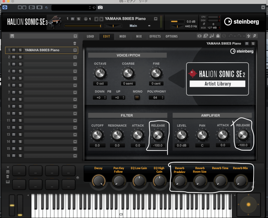This screenshot has width=268, height=218.
Task: Click the lock icon in the toolbar
Action: point(218,36)
